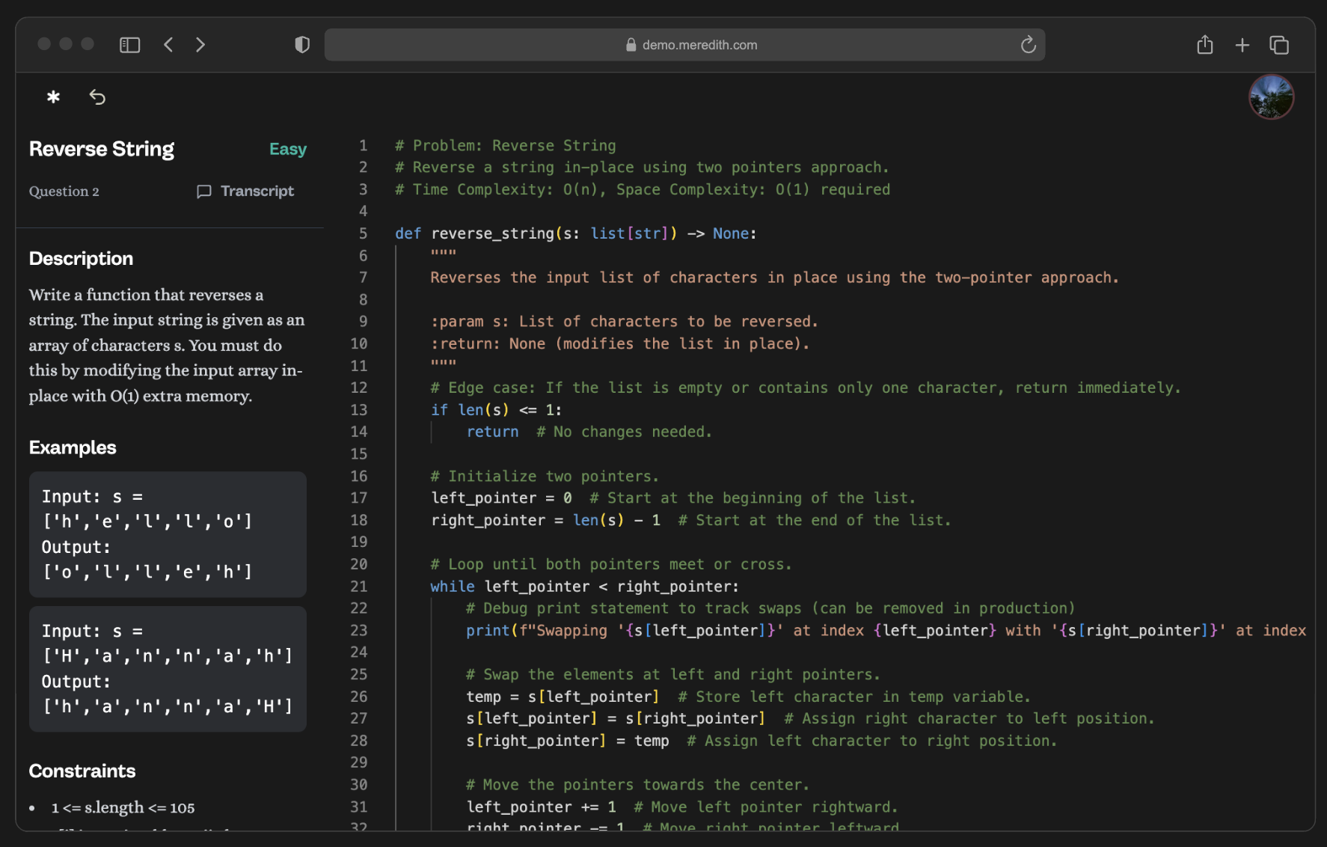Screen dimensions: 1327x847
Task: Go forward to the next page
Action: click(x=200, y=45)
